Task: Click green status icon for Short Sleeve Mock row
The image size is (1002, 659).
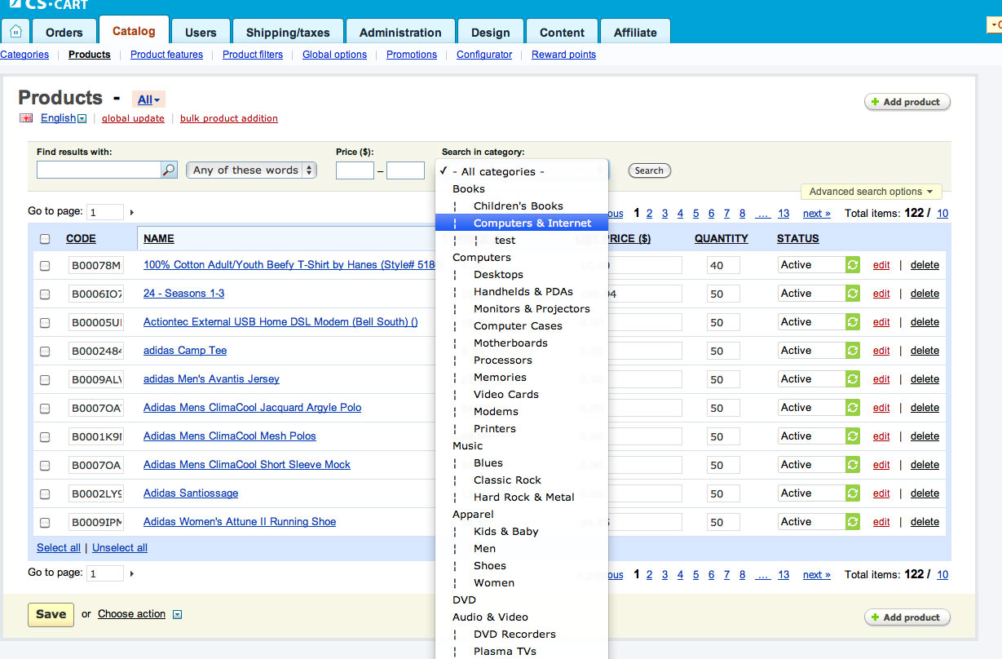Action: 853,465
